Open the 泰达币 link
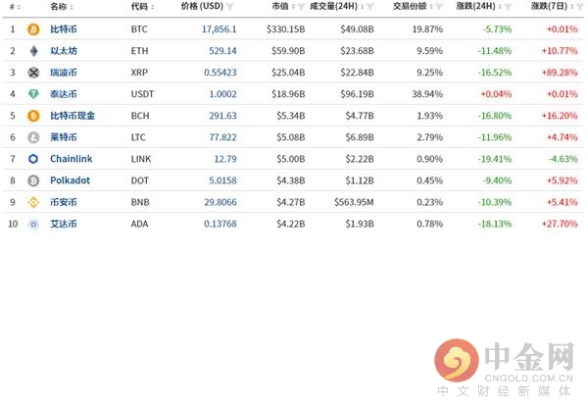Image resolution: width=588 pixels, height=409 pixels. tap(64, 94)
